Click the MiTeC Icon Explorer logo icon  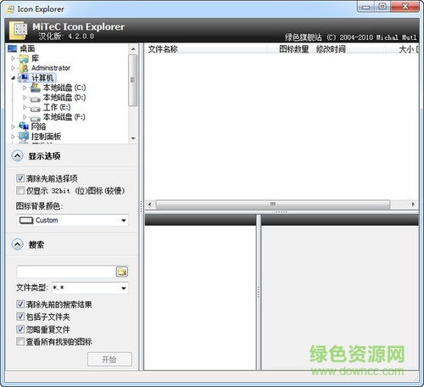[x=18, y=31]
